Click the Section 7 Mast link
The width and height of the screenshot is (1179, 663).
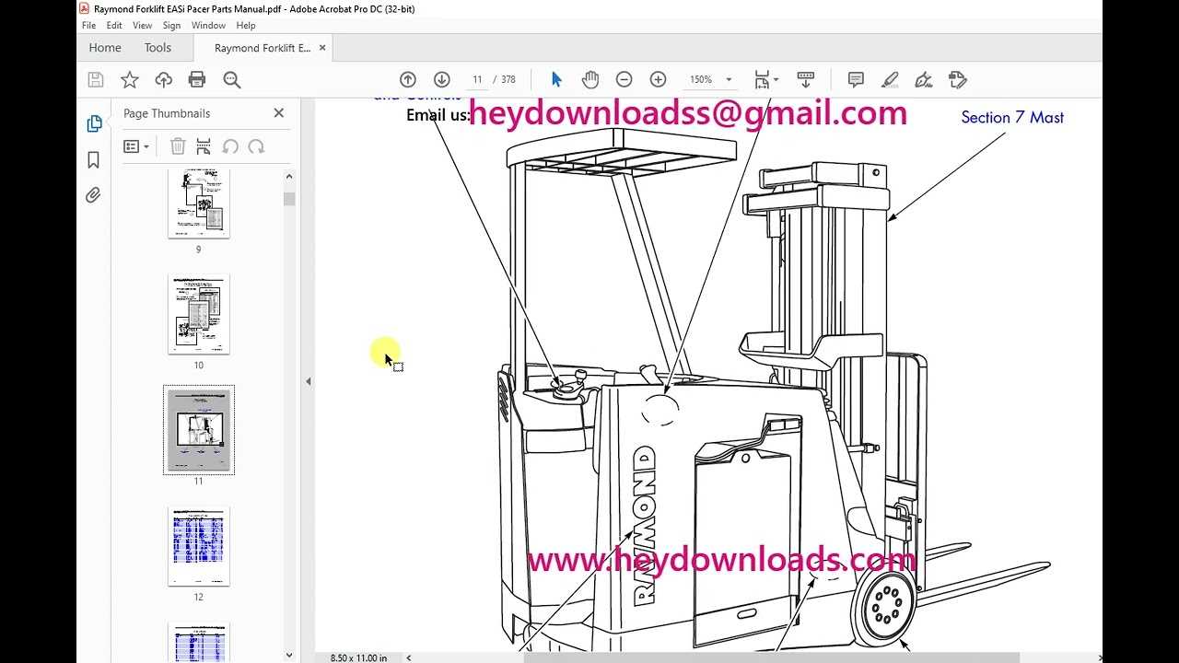(x=1012, y=117)
